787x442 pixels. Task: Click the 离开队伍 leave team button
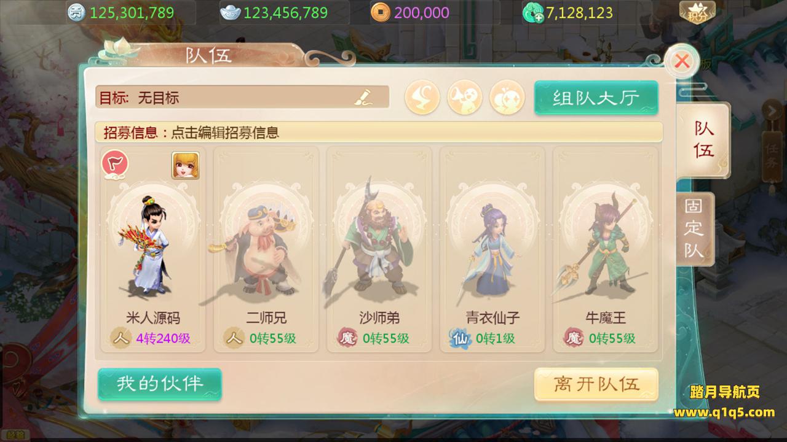tap(596, 385)
